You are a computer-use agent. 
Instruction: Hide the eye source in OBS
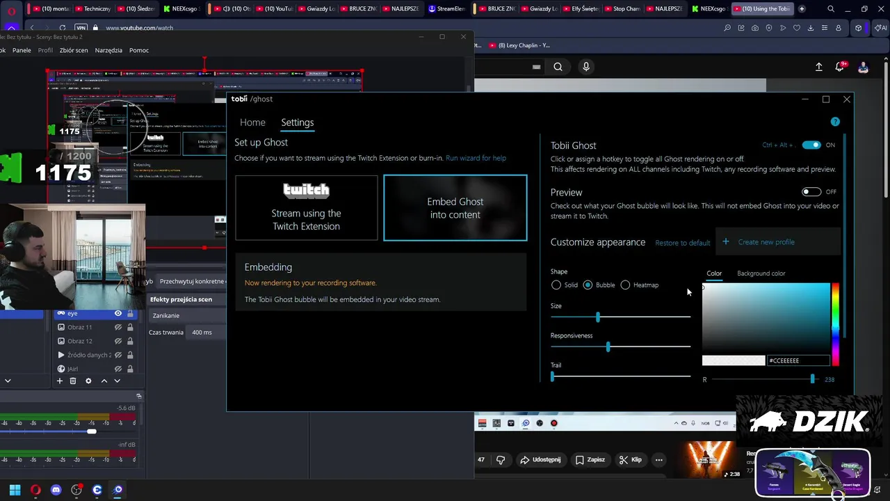[118, 314]
